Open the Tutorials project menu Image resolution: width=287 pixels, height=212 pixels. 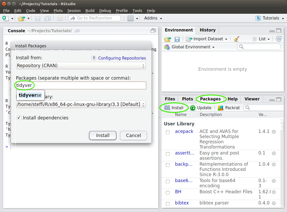[x=270, y=18]
